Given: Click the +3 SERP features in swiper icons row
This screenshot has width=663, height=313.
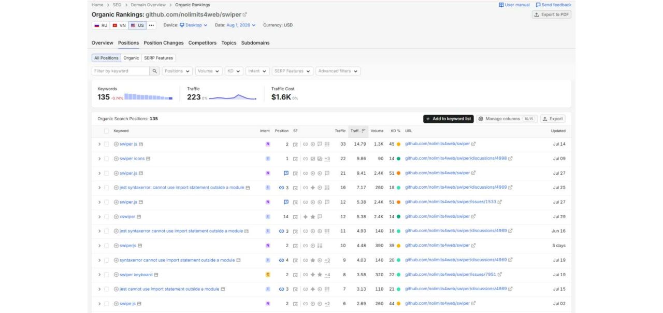Looking at the screenshot, I should pyautogui.click(x=327, y=159).
